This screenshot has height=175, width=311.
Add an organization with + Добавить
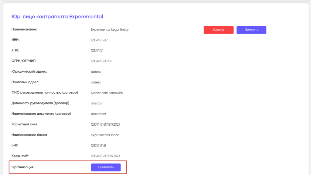(106, 167)
